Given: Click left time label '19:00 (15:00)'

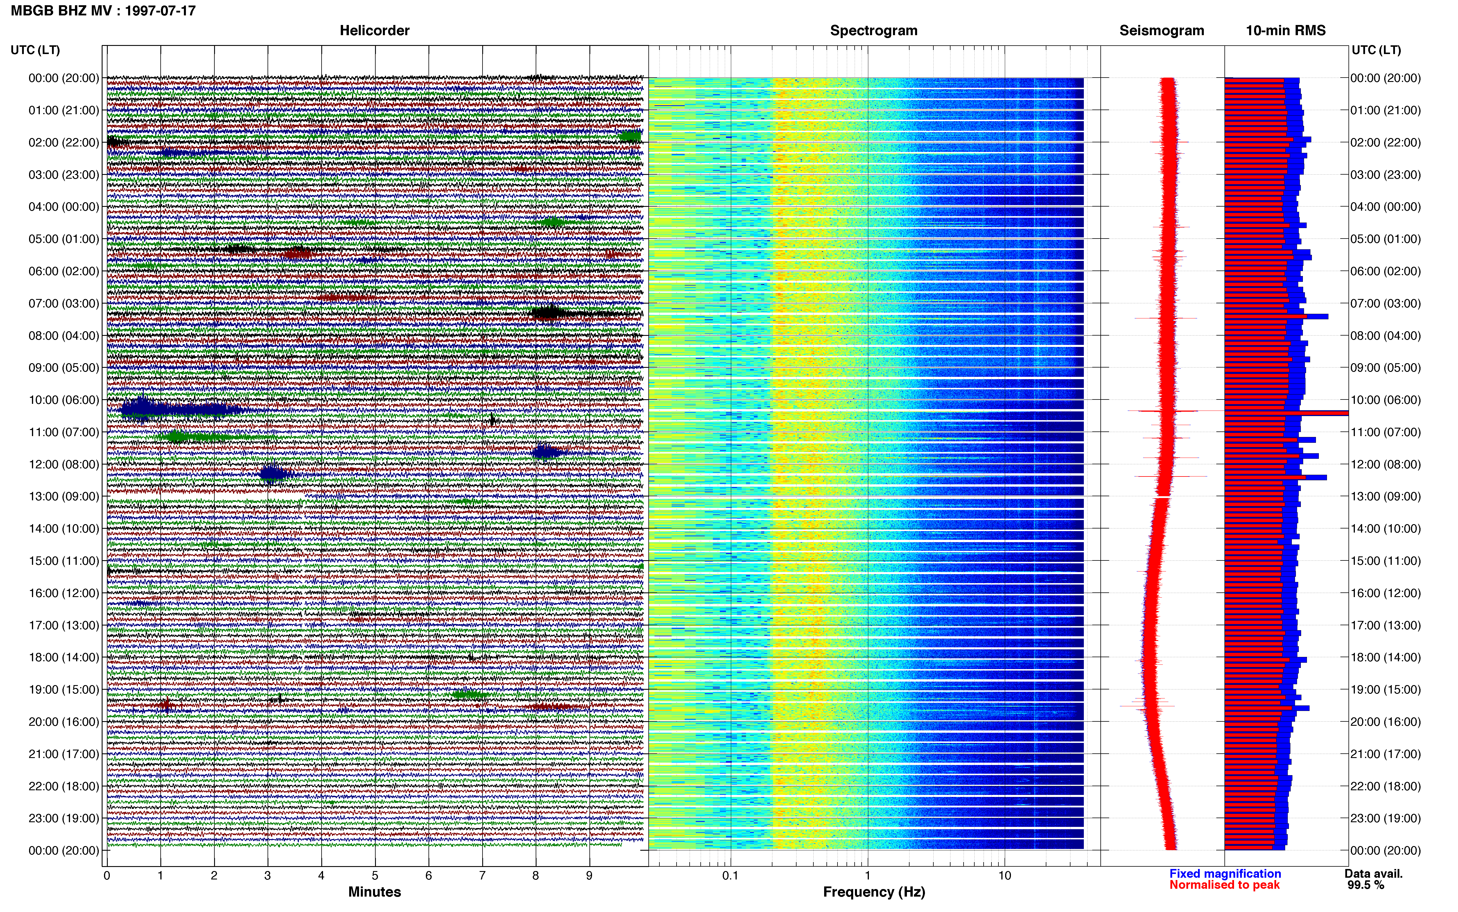Looking at the screenshot, I should pos(64,689).
